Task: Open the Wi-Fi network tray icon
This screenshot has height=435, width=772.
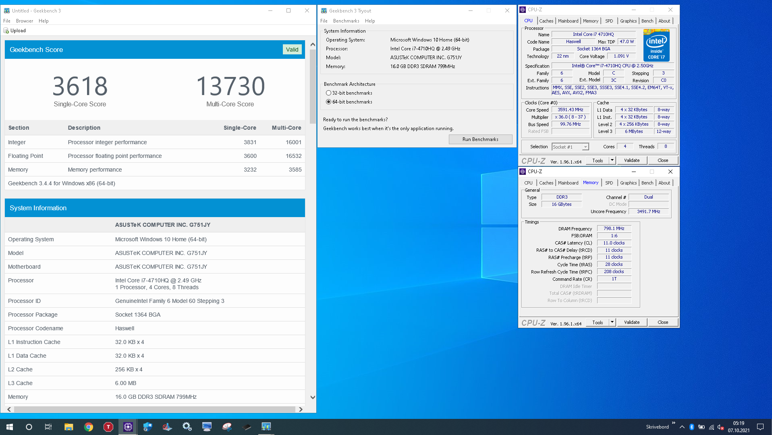Action: [x=712, y=427]
